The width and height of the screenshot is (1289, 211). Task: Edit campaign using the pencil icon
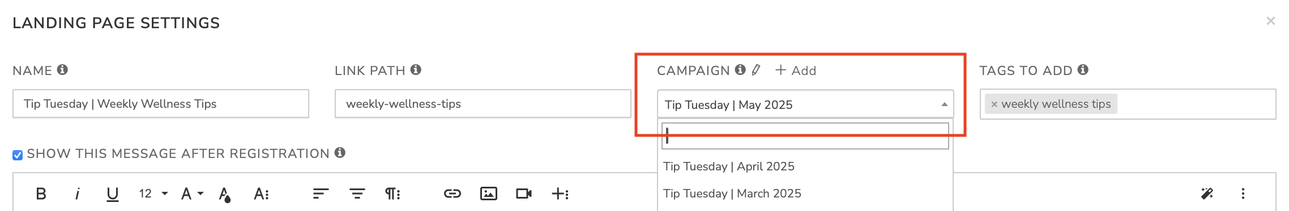click(x=756, y=70)
